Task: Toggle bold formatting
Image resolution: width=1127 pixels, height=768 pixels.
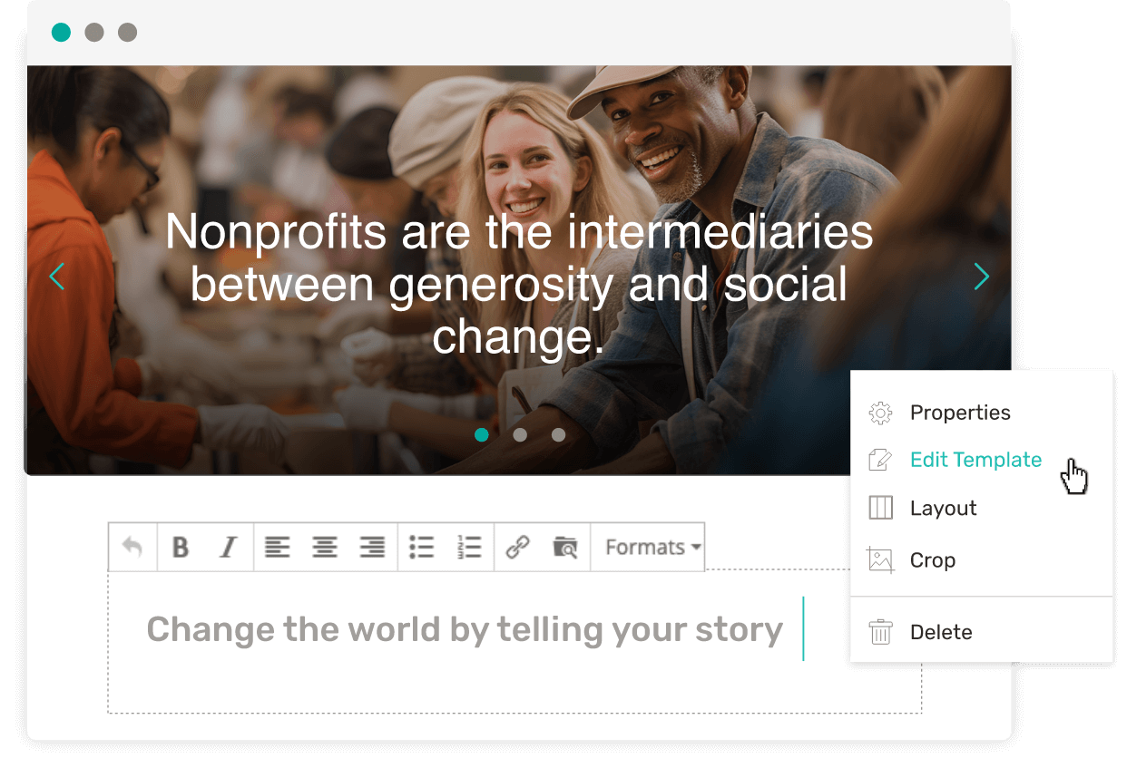Action: point(181,547)
